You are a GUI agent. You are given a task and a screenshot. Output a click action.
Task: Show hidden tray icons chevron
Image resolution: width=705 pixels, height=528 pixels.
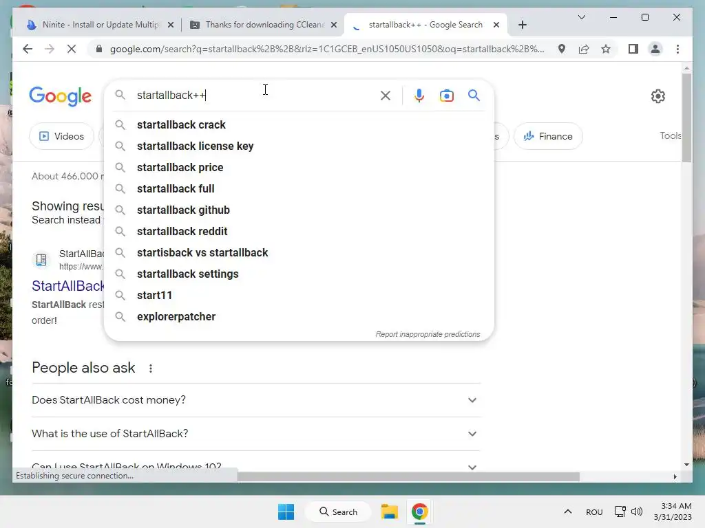tap(568, 511)
